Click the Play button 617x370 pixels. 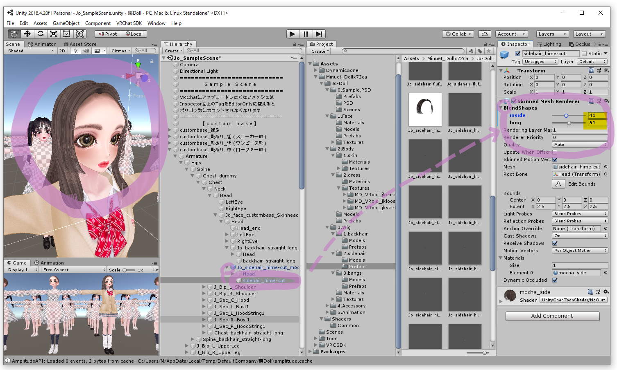click(292, 34)
